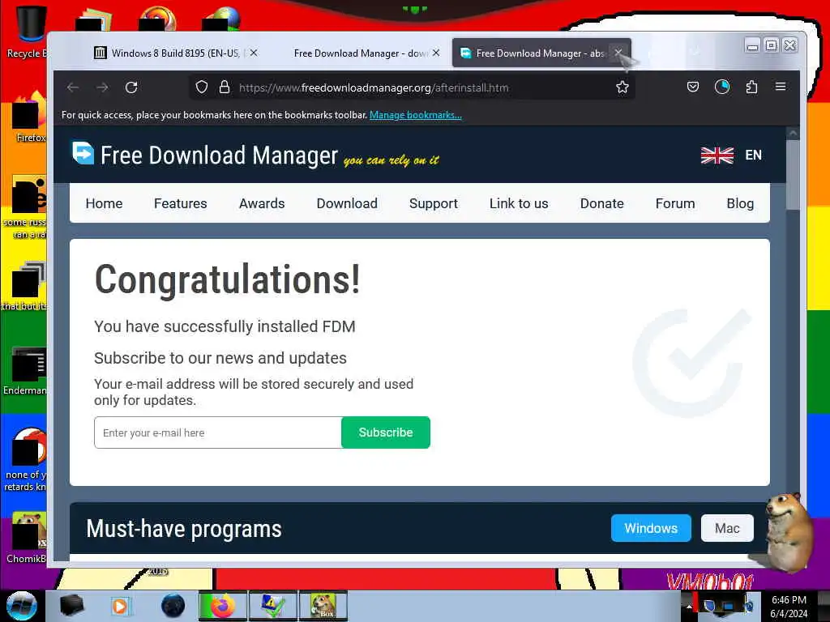Open the media player taskbar icon
830x622 pixels.
tap(121, 606)
